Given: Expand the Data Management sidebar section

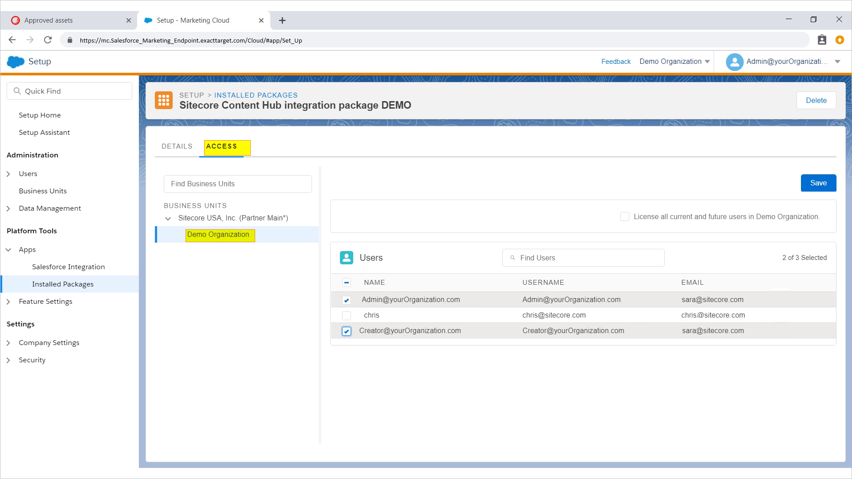Looking at the screenshot, I should point(8,208).
